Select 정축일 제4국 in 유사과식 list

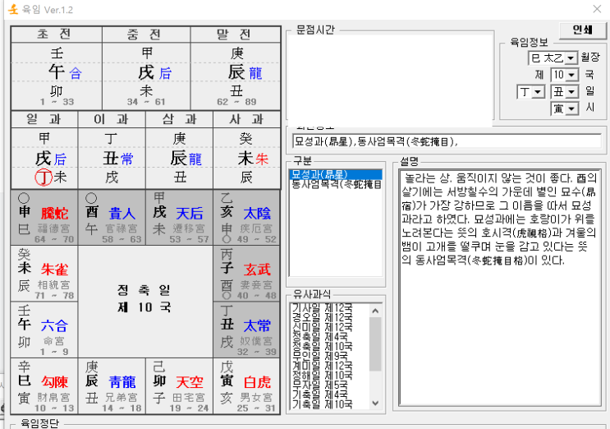coord(320,337)
